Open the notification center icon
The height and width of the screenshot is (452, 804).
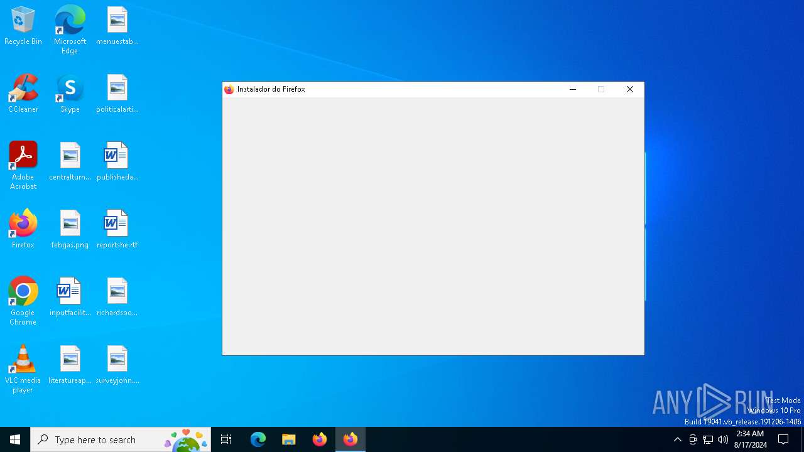click(x=783, y=439)
